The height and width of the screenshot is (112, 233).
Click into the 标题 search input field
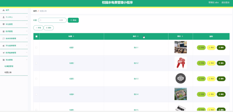pos(52,20)
